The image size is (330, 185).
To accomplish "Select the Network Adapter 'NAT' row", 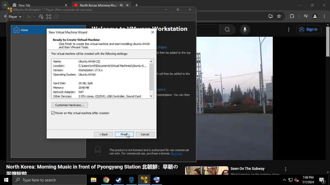I will pos(100,92).
